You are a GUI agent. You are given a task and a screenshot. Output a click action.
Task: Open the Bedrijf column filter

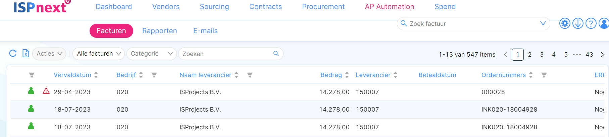tap(154, 75)
